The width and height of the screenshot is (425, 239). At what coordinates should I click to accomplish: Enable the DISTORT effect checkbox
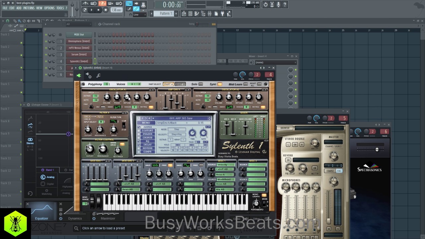click(x=139, y=130)
